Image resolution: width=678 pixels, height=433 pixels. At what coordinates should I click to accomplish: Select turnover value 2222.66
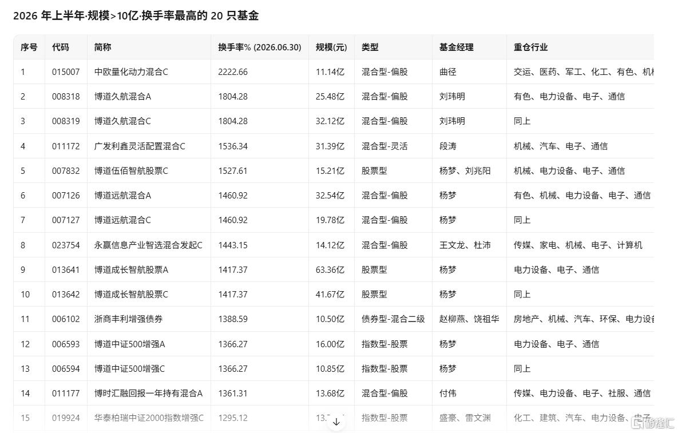[233, 71]
